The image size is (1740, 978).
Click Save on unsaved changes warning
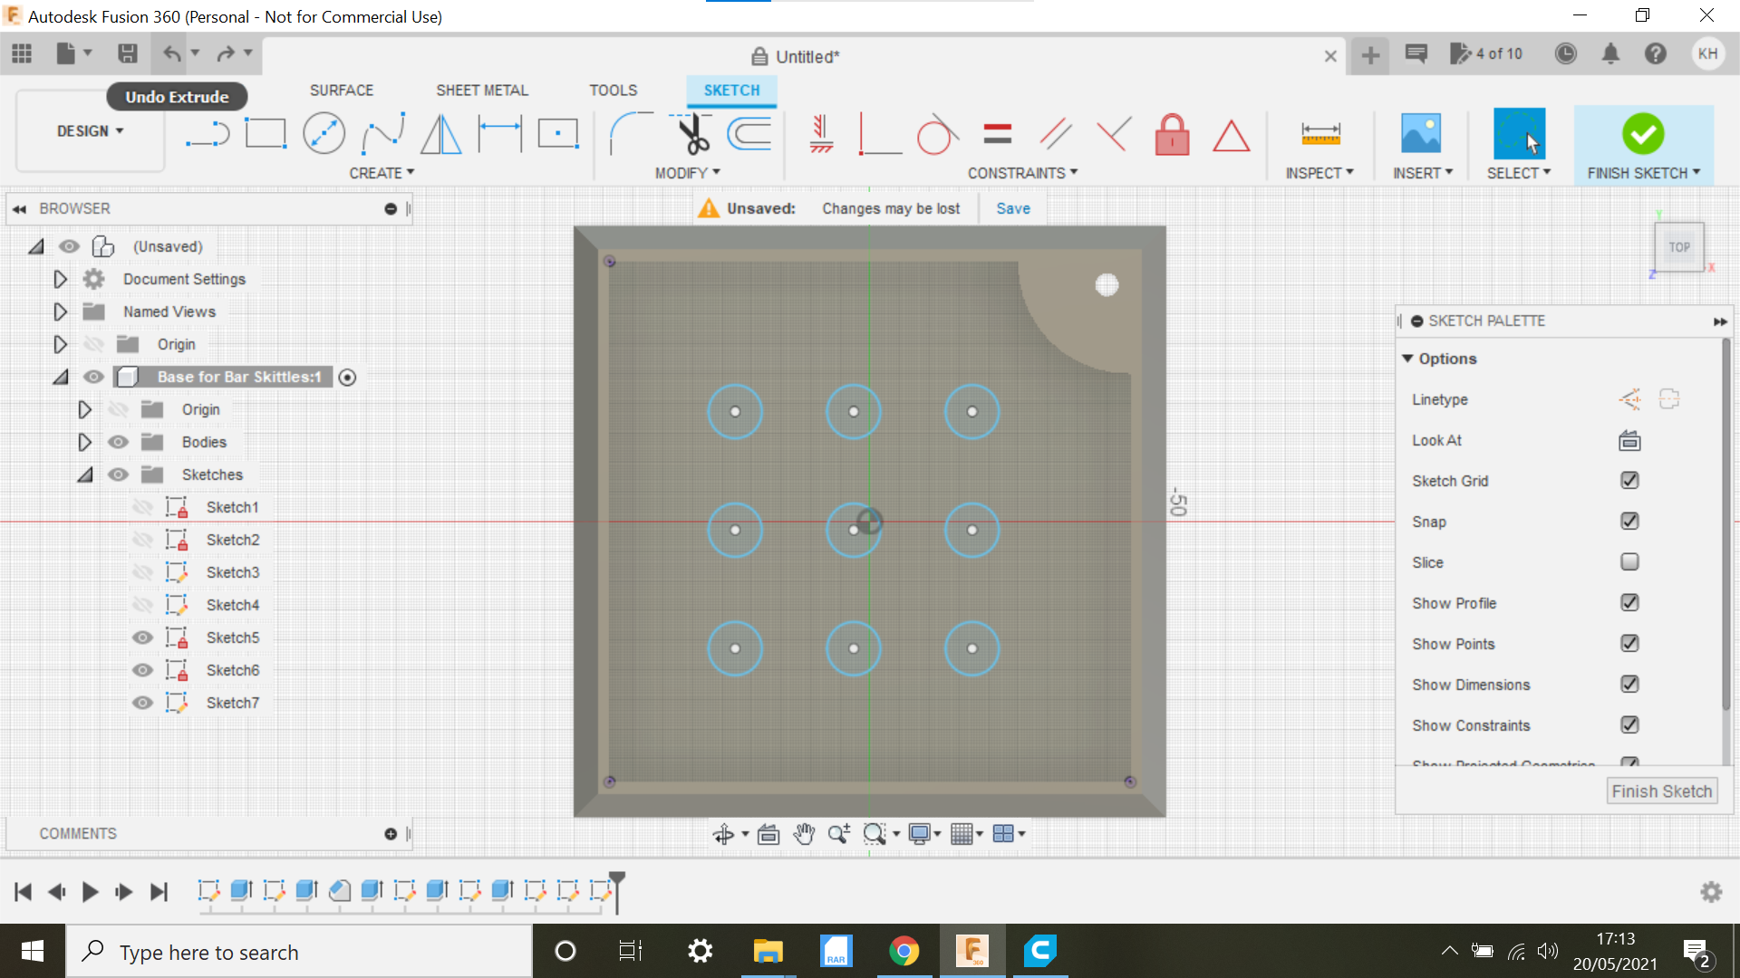click(x=1012, y=207)
